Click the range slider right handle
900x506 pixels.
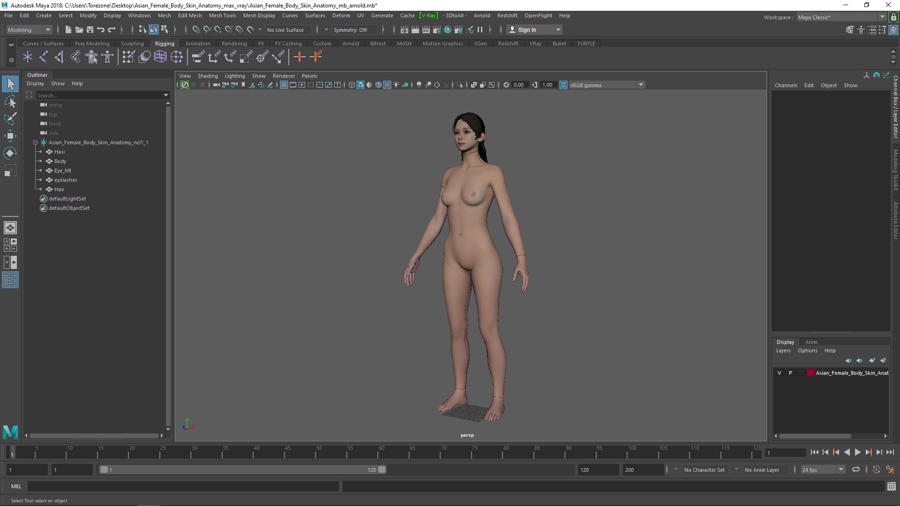382,469
